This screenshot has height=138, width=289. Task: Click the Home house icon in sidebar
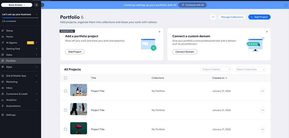(2, 37)
